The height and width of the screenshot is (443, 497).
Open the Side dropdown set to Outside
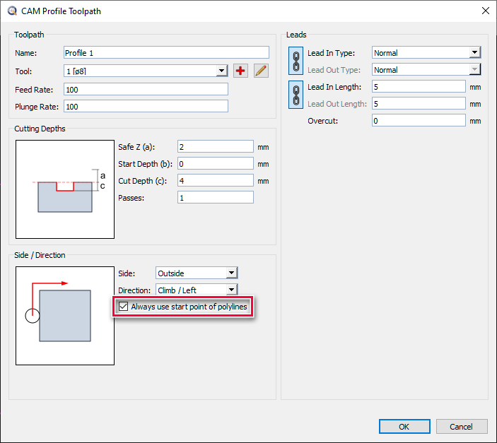pyautogui.click(x=231, y=273)
